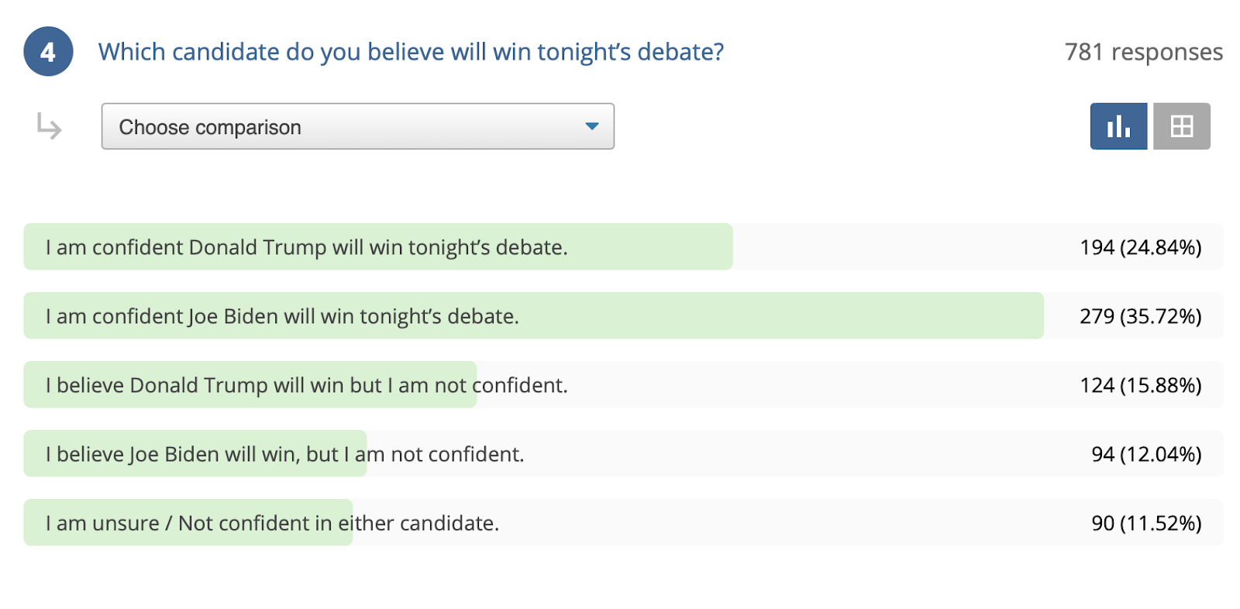This screenshot has width=1240, height=609.
Task: Select the believe Joe Biden not confident bar
Action: tap(623, 454)
